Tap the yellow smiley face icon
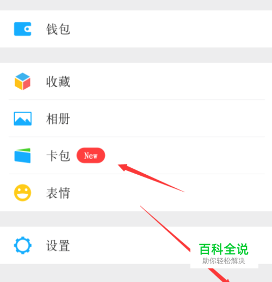 pyautogui.click(x=23, y=193)
